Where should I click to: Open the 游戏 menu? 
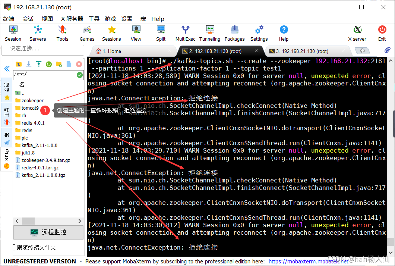pyautogui.click(x=110, y=19)
